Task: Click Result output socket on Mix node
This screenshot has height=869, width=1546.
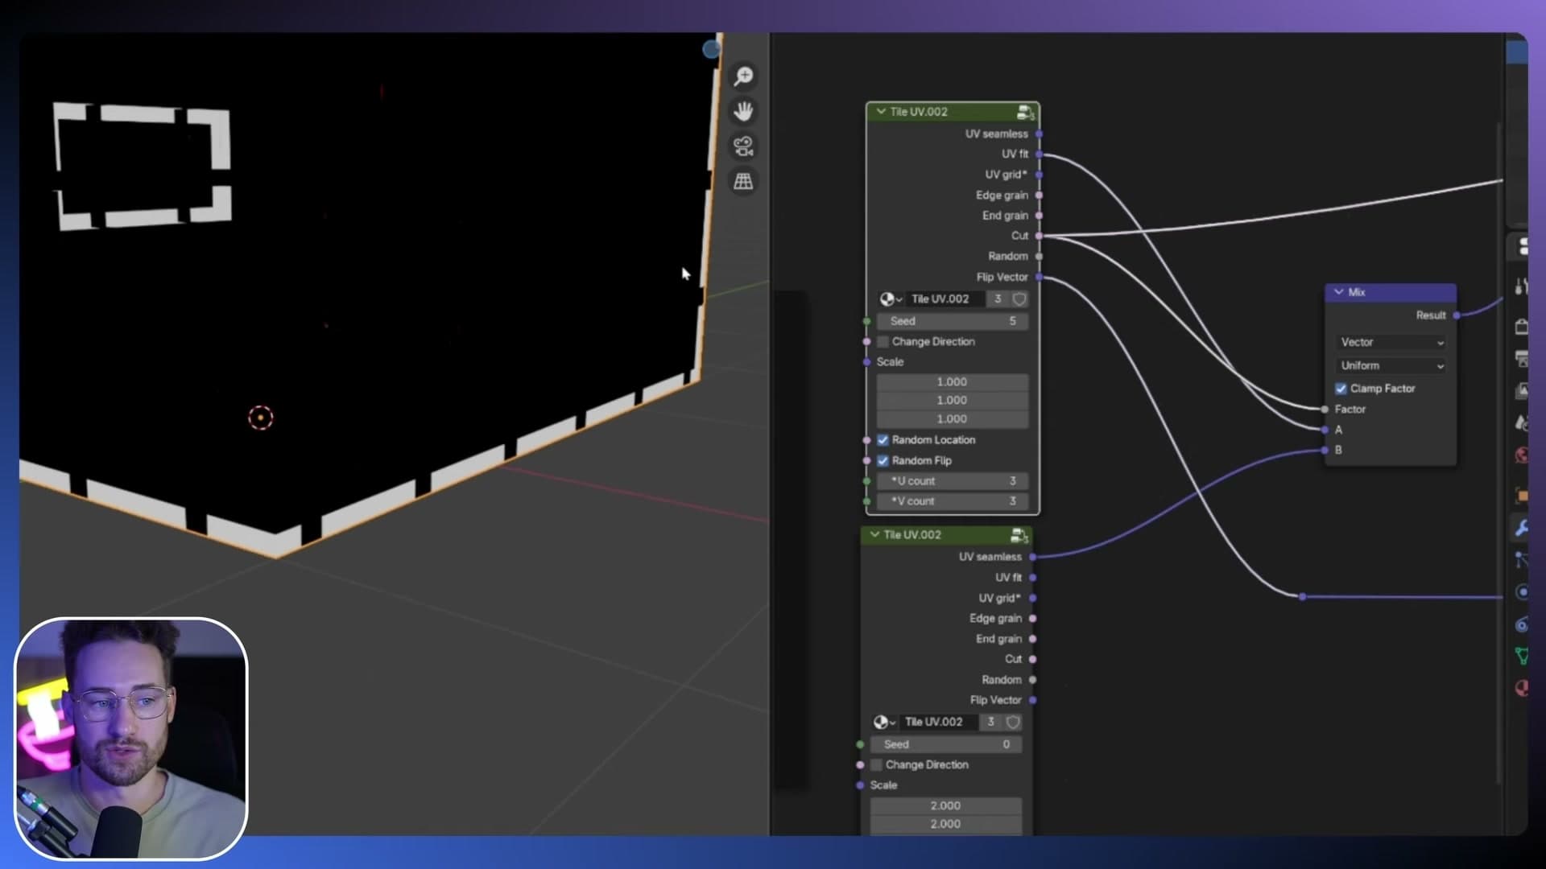Action: [x=1457, y=315]
